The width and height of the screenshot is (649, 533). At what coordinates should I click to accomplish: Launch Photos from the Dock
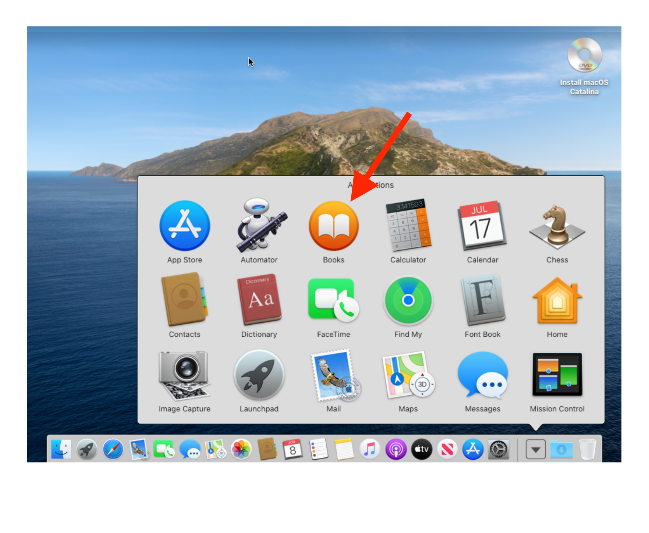pos(241,450)
